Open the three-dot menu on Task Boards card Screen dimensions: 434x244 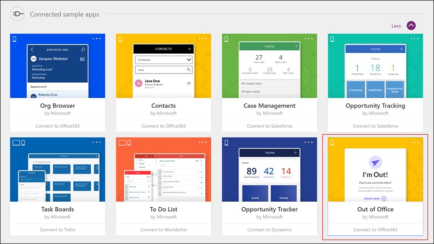coord(97,142)
